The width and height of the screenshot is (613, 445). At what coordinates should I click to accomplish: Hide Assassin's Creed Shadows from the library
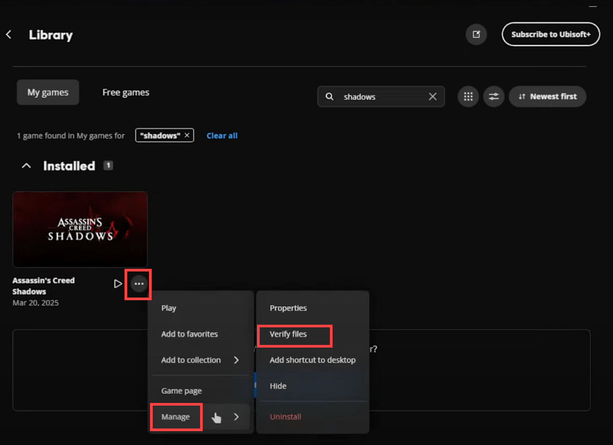click(x=278, y=385)
